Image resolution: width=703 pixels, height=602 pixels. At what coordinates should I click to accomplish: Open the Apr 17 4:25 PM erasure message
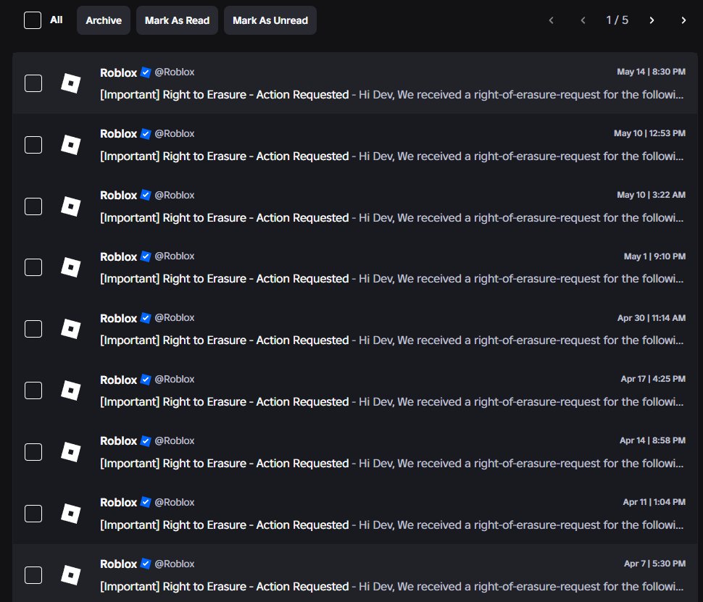pos(355,390)
